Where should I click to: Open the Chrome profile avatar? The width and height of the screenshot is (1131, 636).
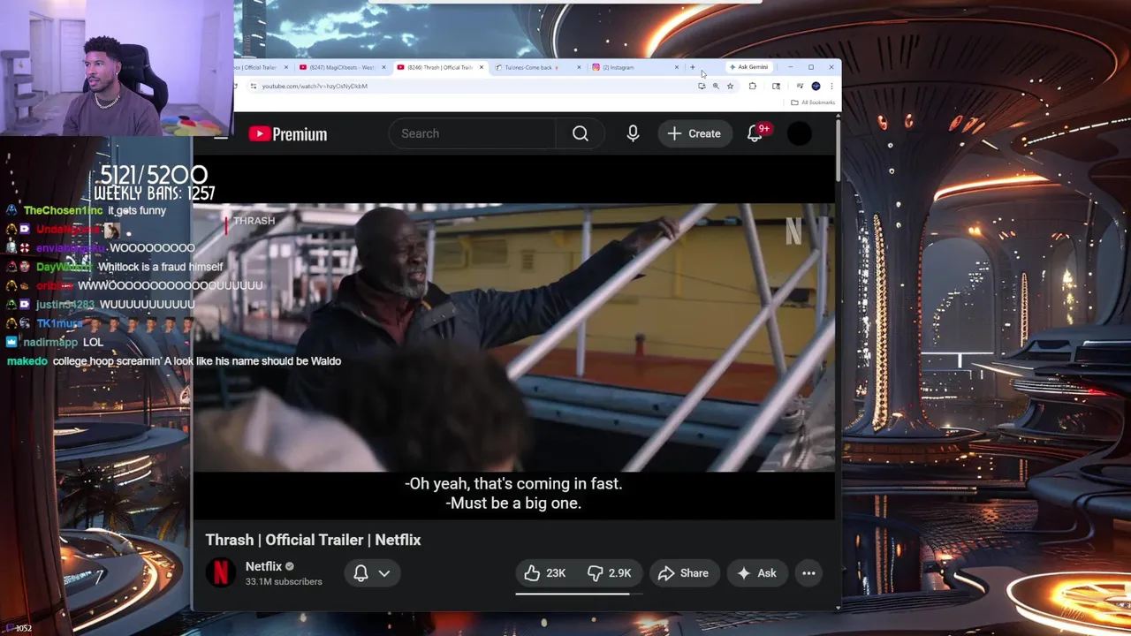click(x=816, y=86)
